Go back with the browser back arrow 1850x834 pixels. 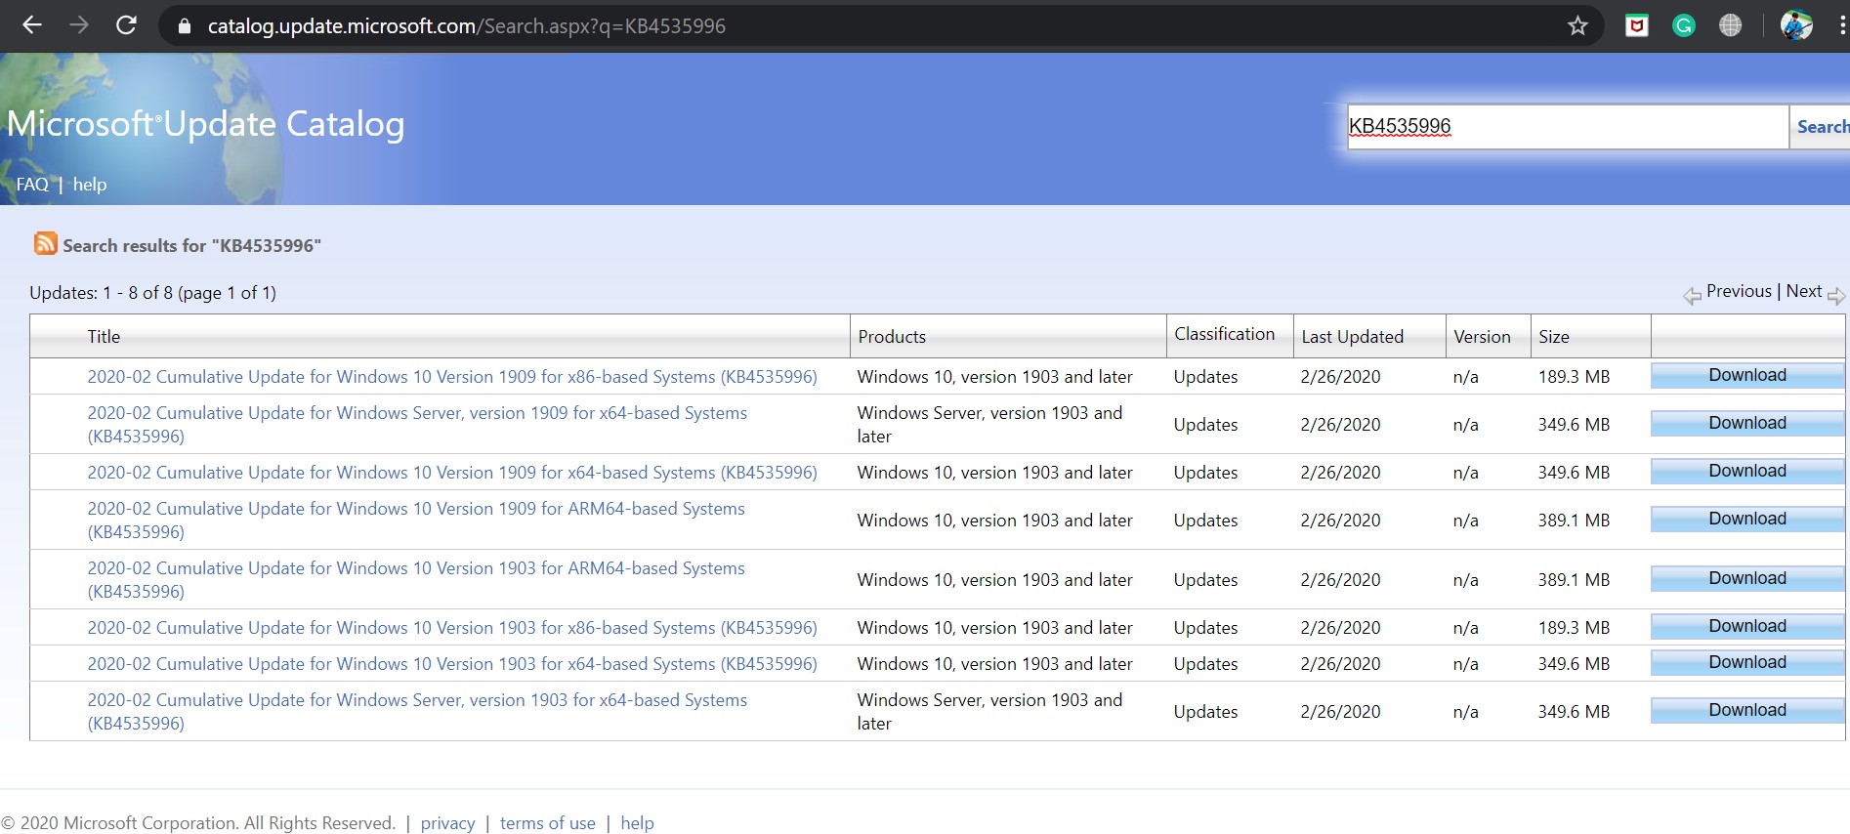click(32, 25)
